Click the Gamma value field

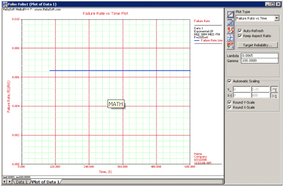pyautogui.click(x=259, y=60)
